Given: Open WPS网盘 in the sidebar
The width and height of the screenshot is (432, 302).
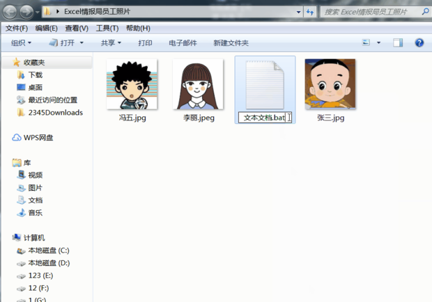Looking at the screenshot, I should point(38,138).
